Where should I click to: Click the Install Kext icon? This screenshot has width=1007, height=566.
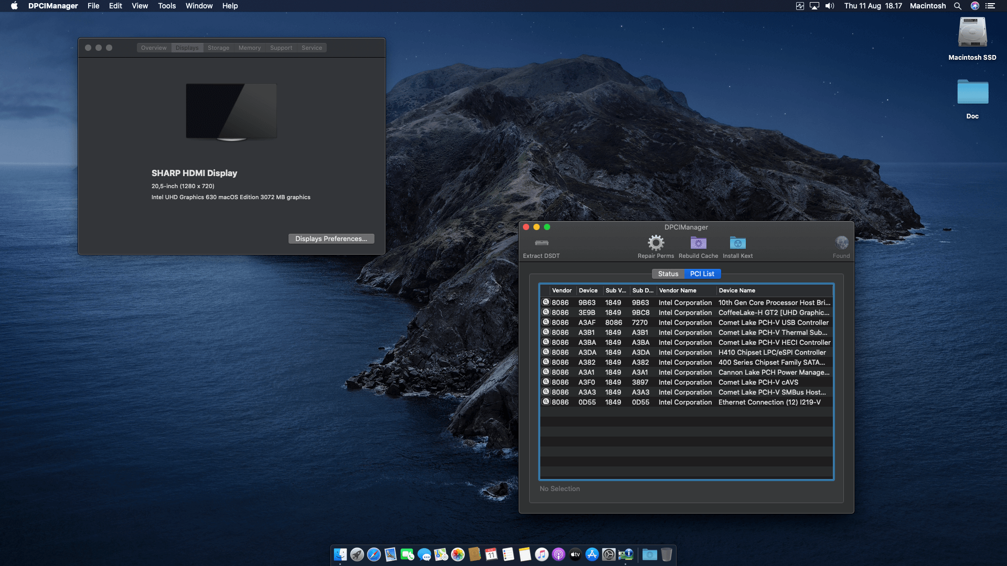pos(737,243)
